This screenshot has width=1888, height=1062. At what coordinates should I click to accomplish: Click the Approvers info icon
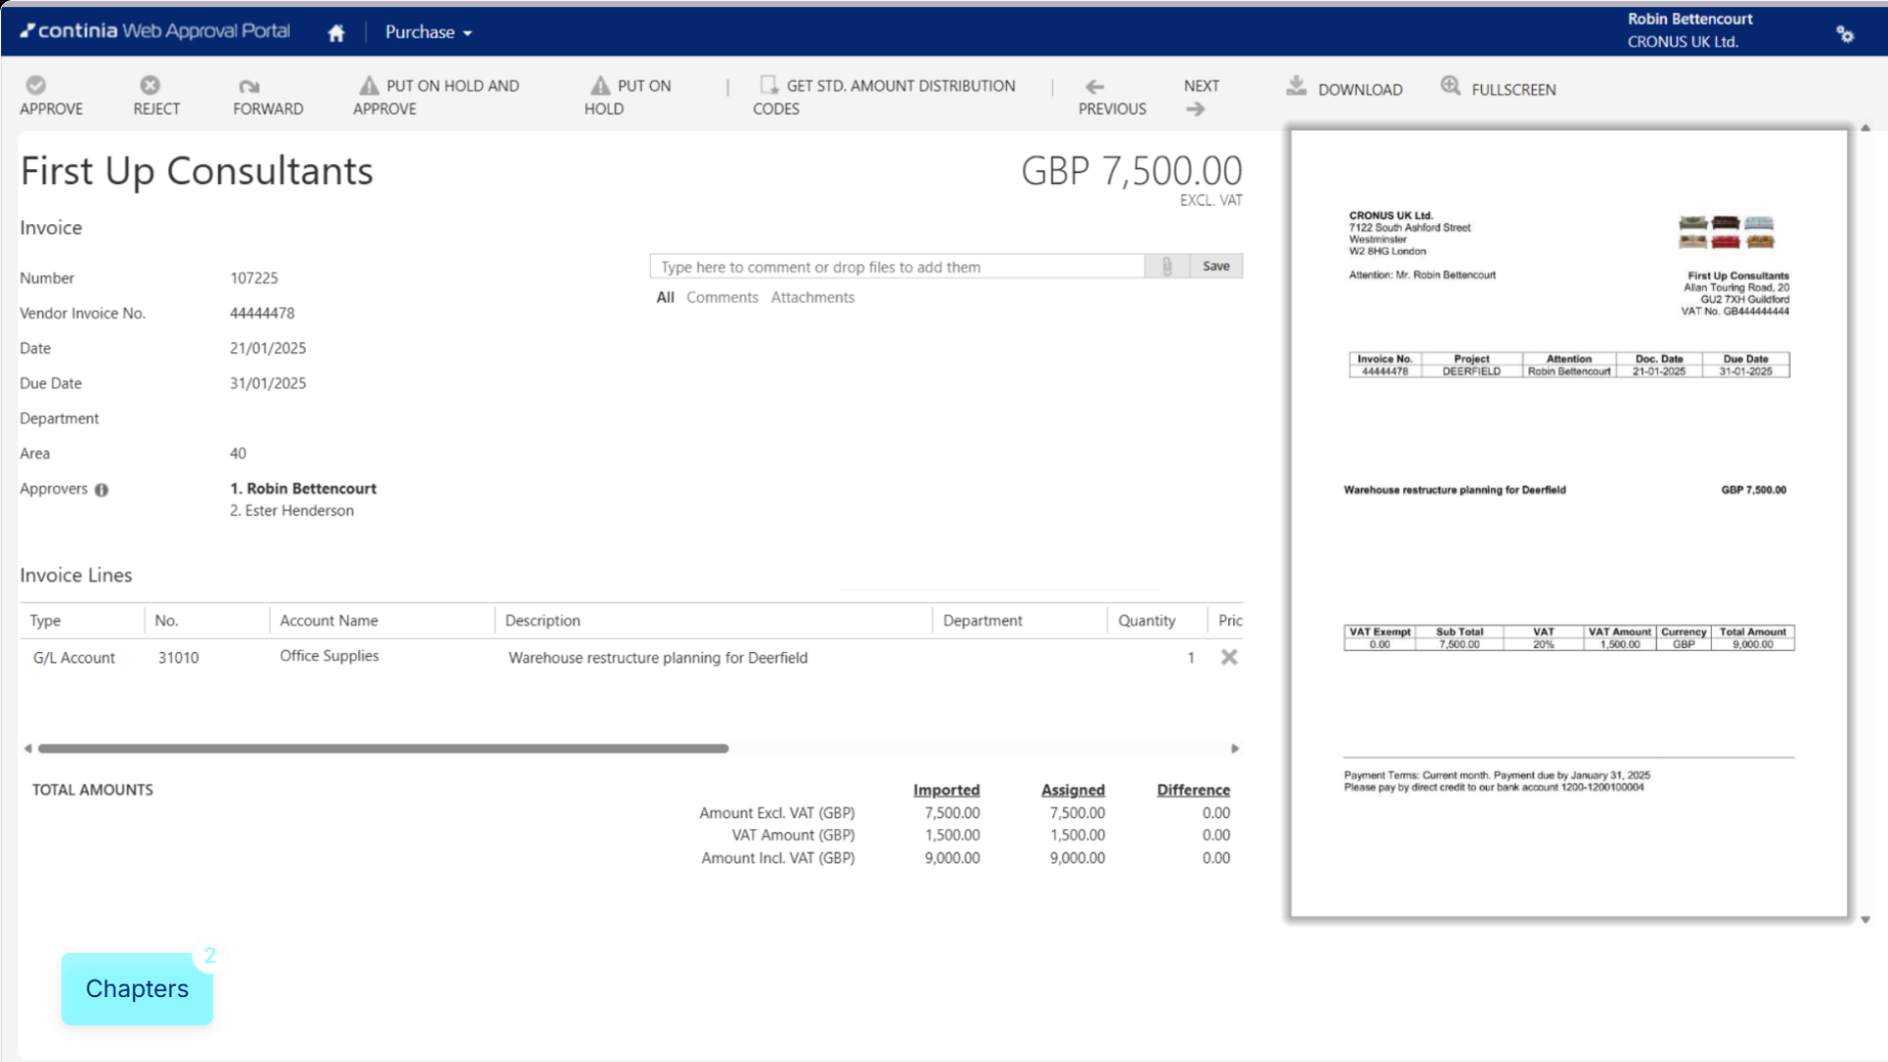click(101, 490)
